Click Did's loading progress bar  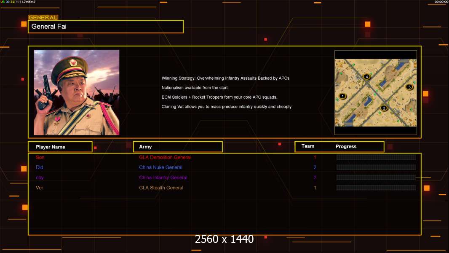point(376,167)
